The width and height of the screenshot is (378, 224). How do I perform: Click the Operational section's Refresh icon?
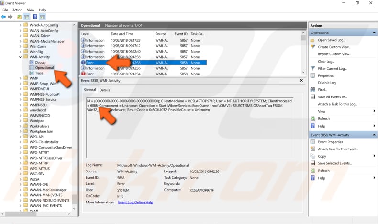(312, 118)
